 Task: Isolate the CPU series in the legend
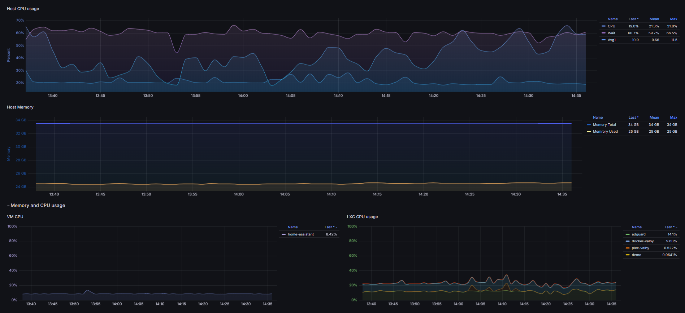coord(611,26)
